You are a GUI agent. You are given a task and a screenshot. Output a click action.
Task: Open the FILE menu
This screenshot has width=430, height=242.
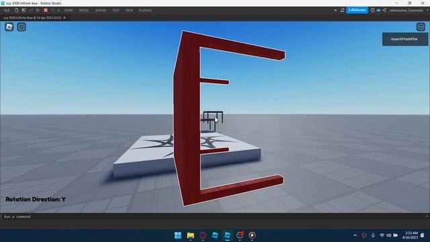pos(7,11)
